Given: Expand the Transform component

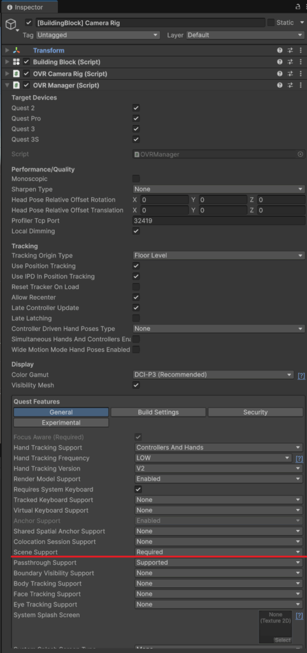Looking at the screenshot, I should 6,50.
